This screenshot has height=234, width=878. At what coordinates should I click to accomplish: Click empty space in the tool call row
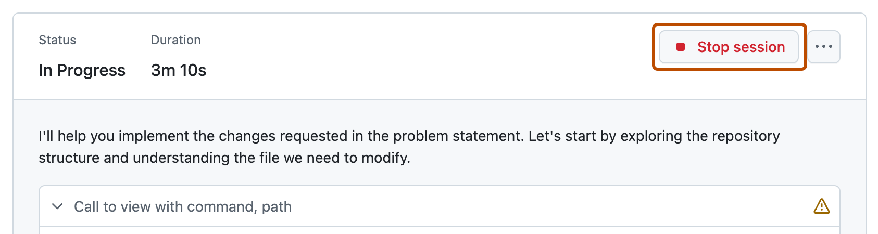pos(521,206)
